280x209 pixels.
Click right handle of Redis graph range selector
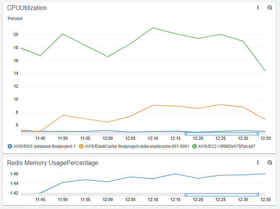258,195
